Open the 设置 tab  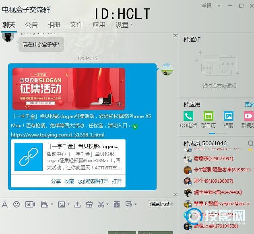tap(122, 25)
